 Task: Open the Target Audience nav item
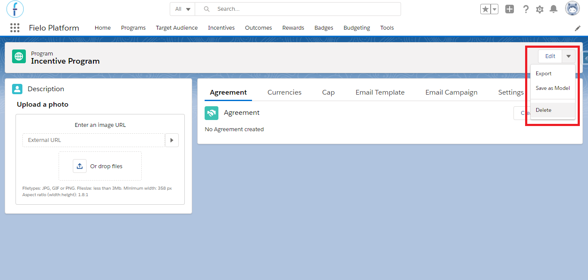tap(177, 28)
